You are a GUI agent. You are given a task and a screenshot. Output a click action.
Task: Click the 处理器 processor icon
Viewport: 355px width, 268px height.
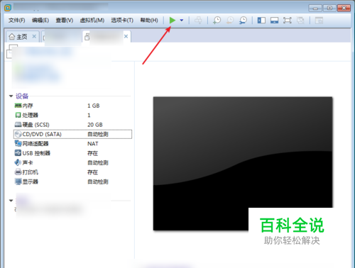tap(18, 115)
